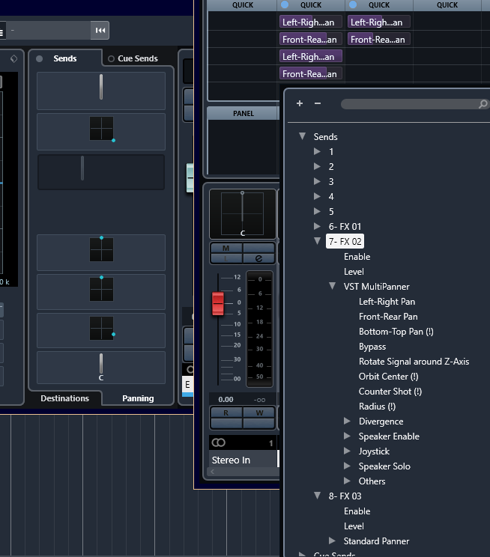Select Front-Rea...an in third QUICK column
Viewport: 490px width, 557px height.
379,39
